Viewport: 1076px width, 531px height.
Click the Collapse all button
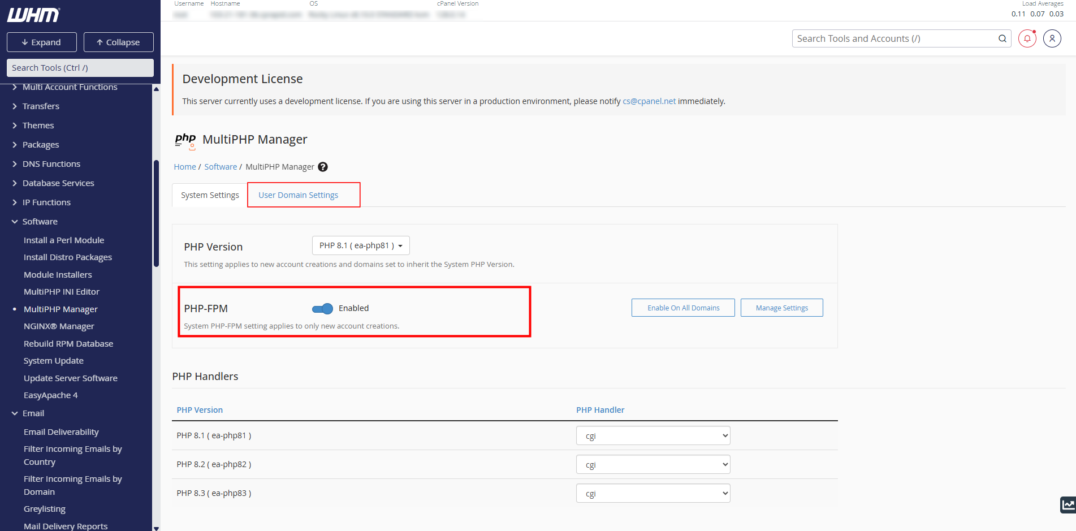tap(119, 42)
